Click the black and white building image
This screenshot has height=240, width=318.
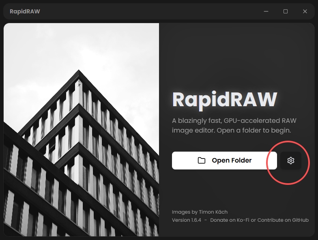pyautogui.click(x=81, y=130)
